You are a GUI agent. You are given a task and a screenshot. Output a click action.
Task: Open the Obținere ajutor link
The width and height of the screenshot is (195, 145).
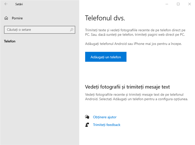pyautogui.click(x=105, y=117)
